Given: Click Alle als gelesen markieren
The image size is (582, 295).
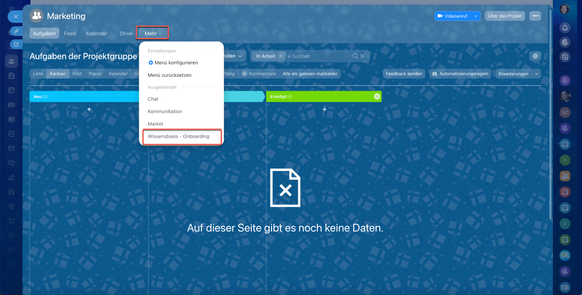Looking at the screenshot, I should [x=310, y=74].
